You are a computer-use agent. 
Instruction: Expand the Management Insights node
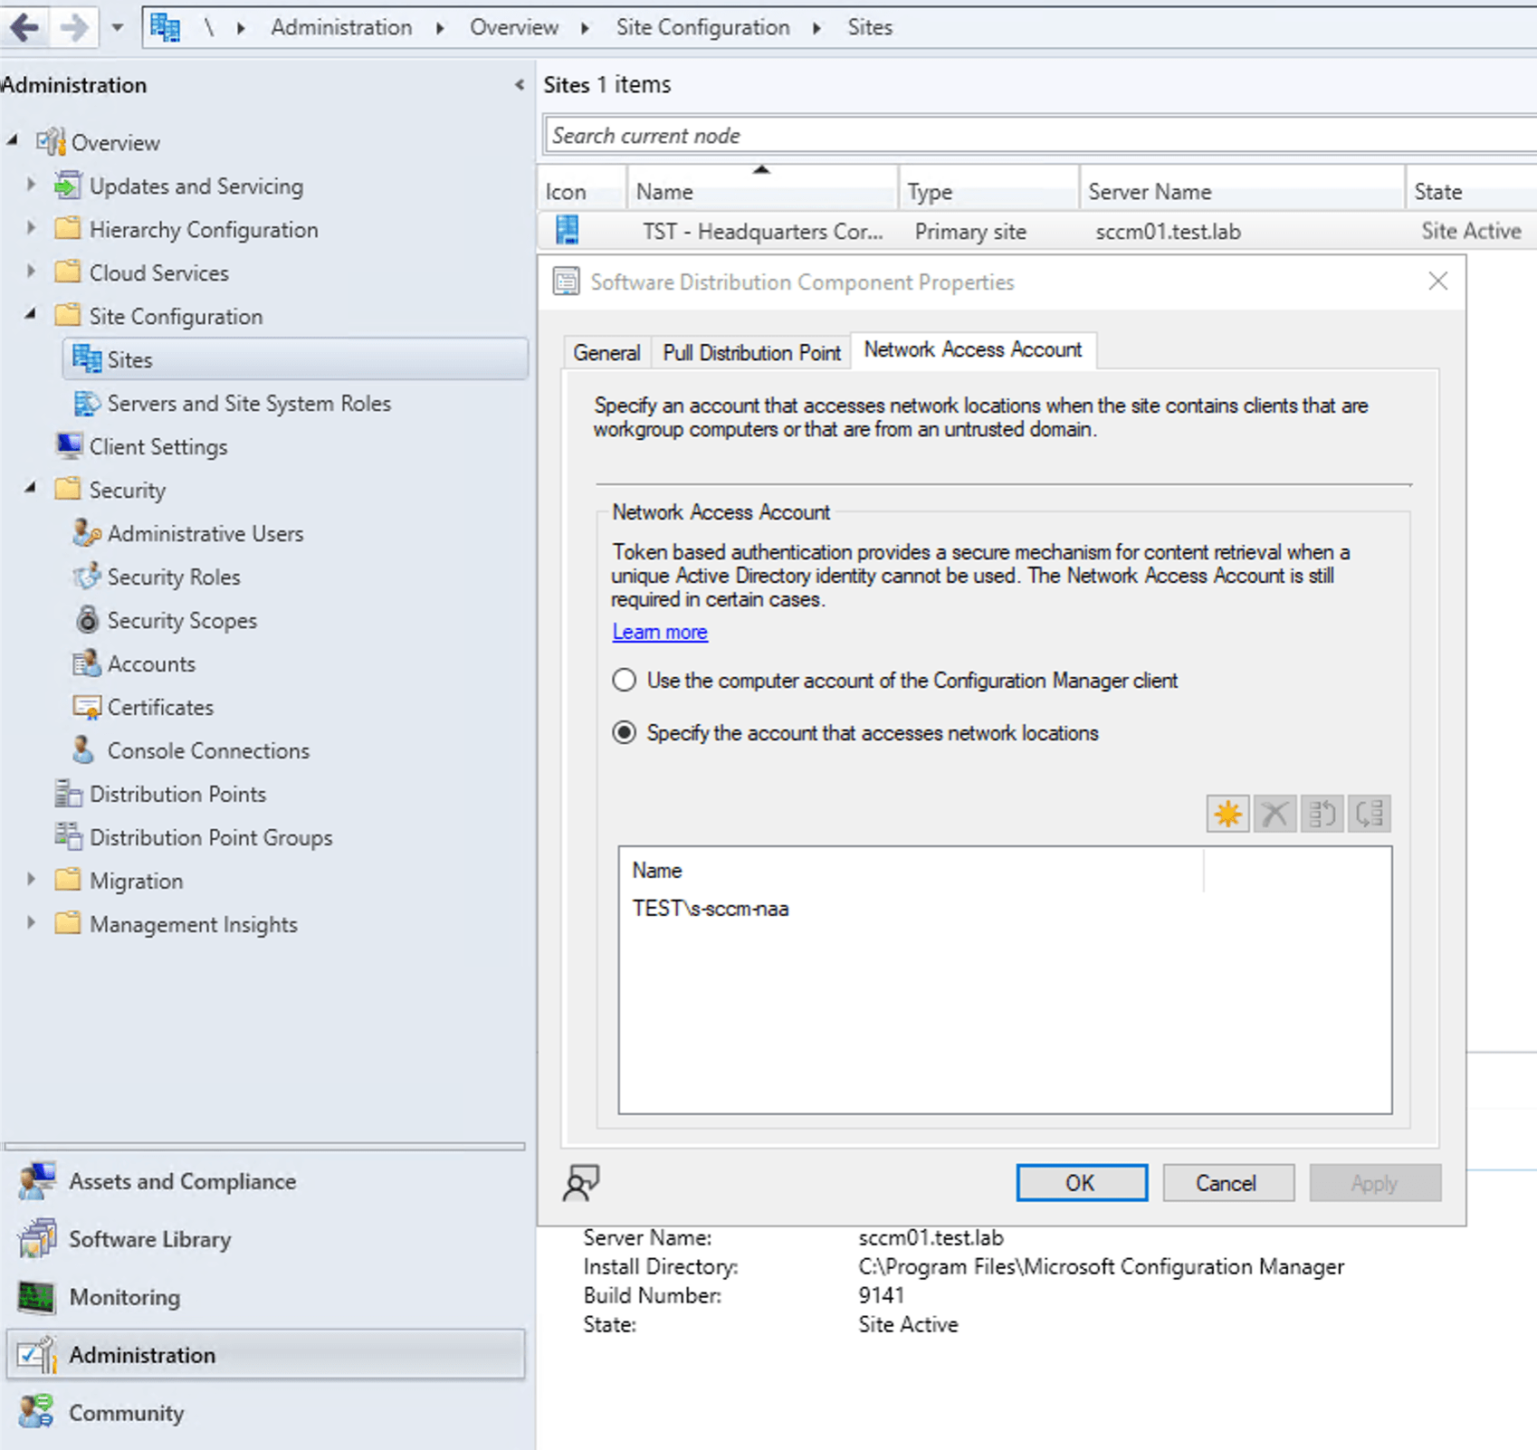tap(31, 923)
